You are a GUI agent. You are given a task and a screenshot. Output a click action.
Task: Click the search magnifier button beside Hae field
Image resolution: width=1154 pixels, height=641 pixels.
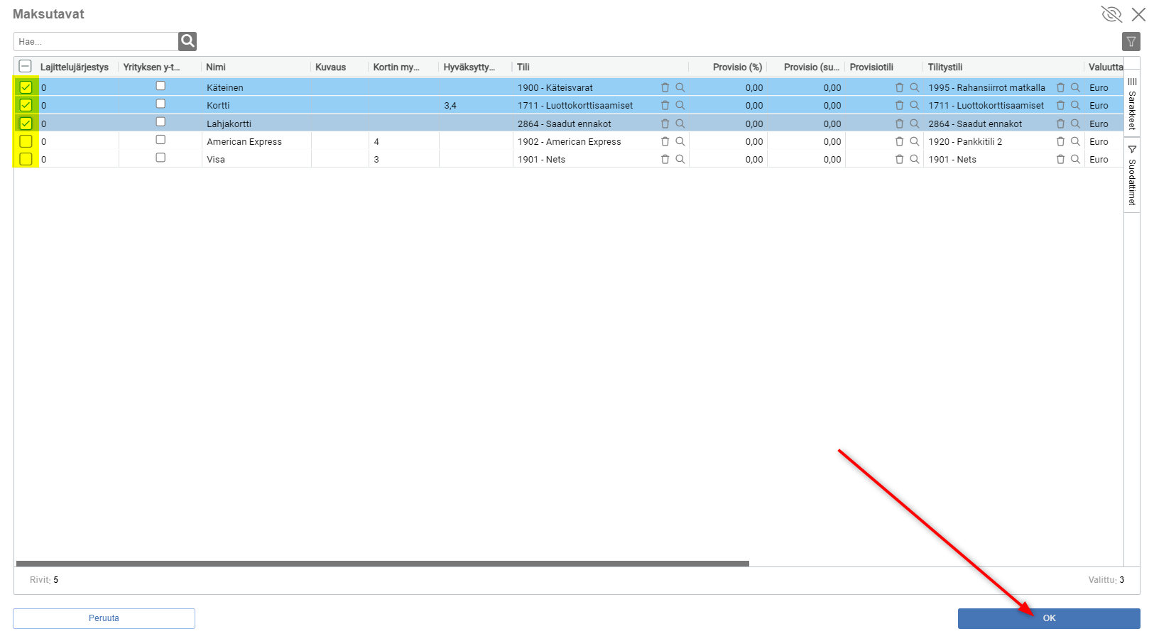187,41
